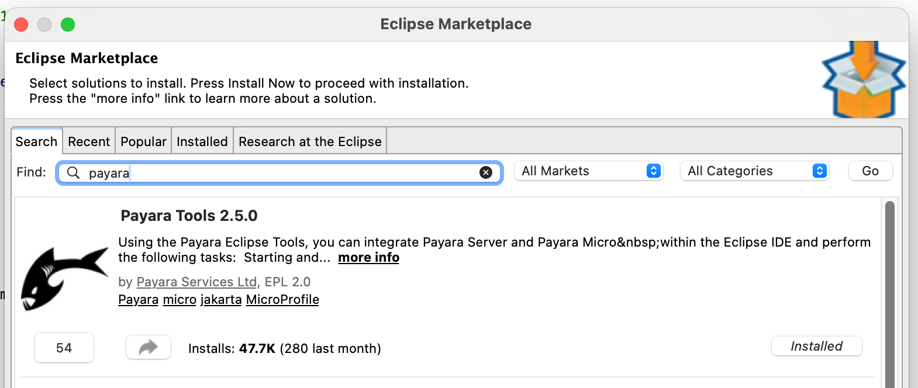The height and width of the screenshot is (388, 918).
Task: Switch to the Installed tab
Action: (x=202, y=141)
